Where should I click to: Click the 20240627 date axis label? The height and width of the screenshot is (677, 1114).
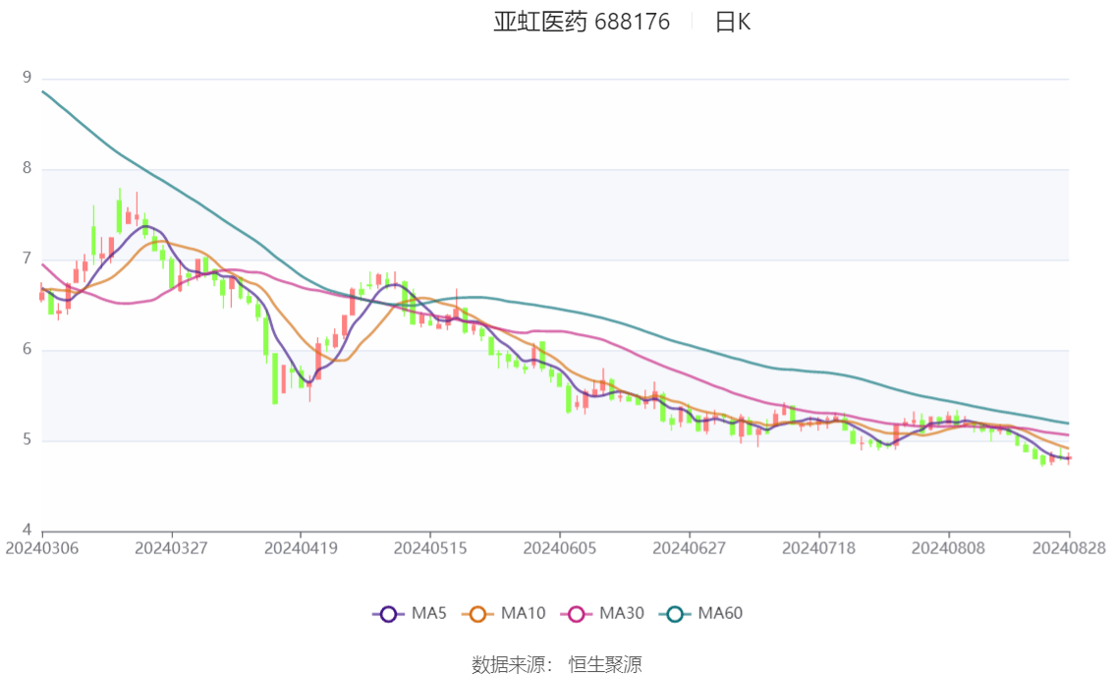690,548
